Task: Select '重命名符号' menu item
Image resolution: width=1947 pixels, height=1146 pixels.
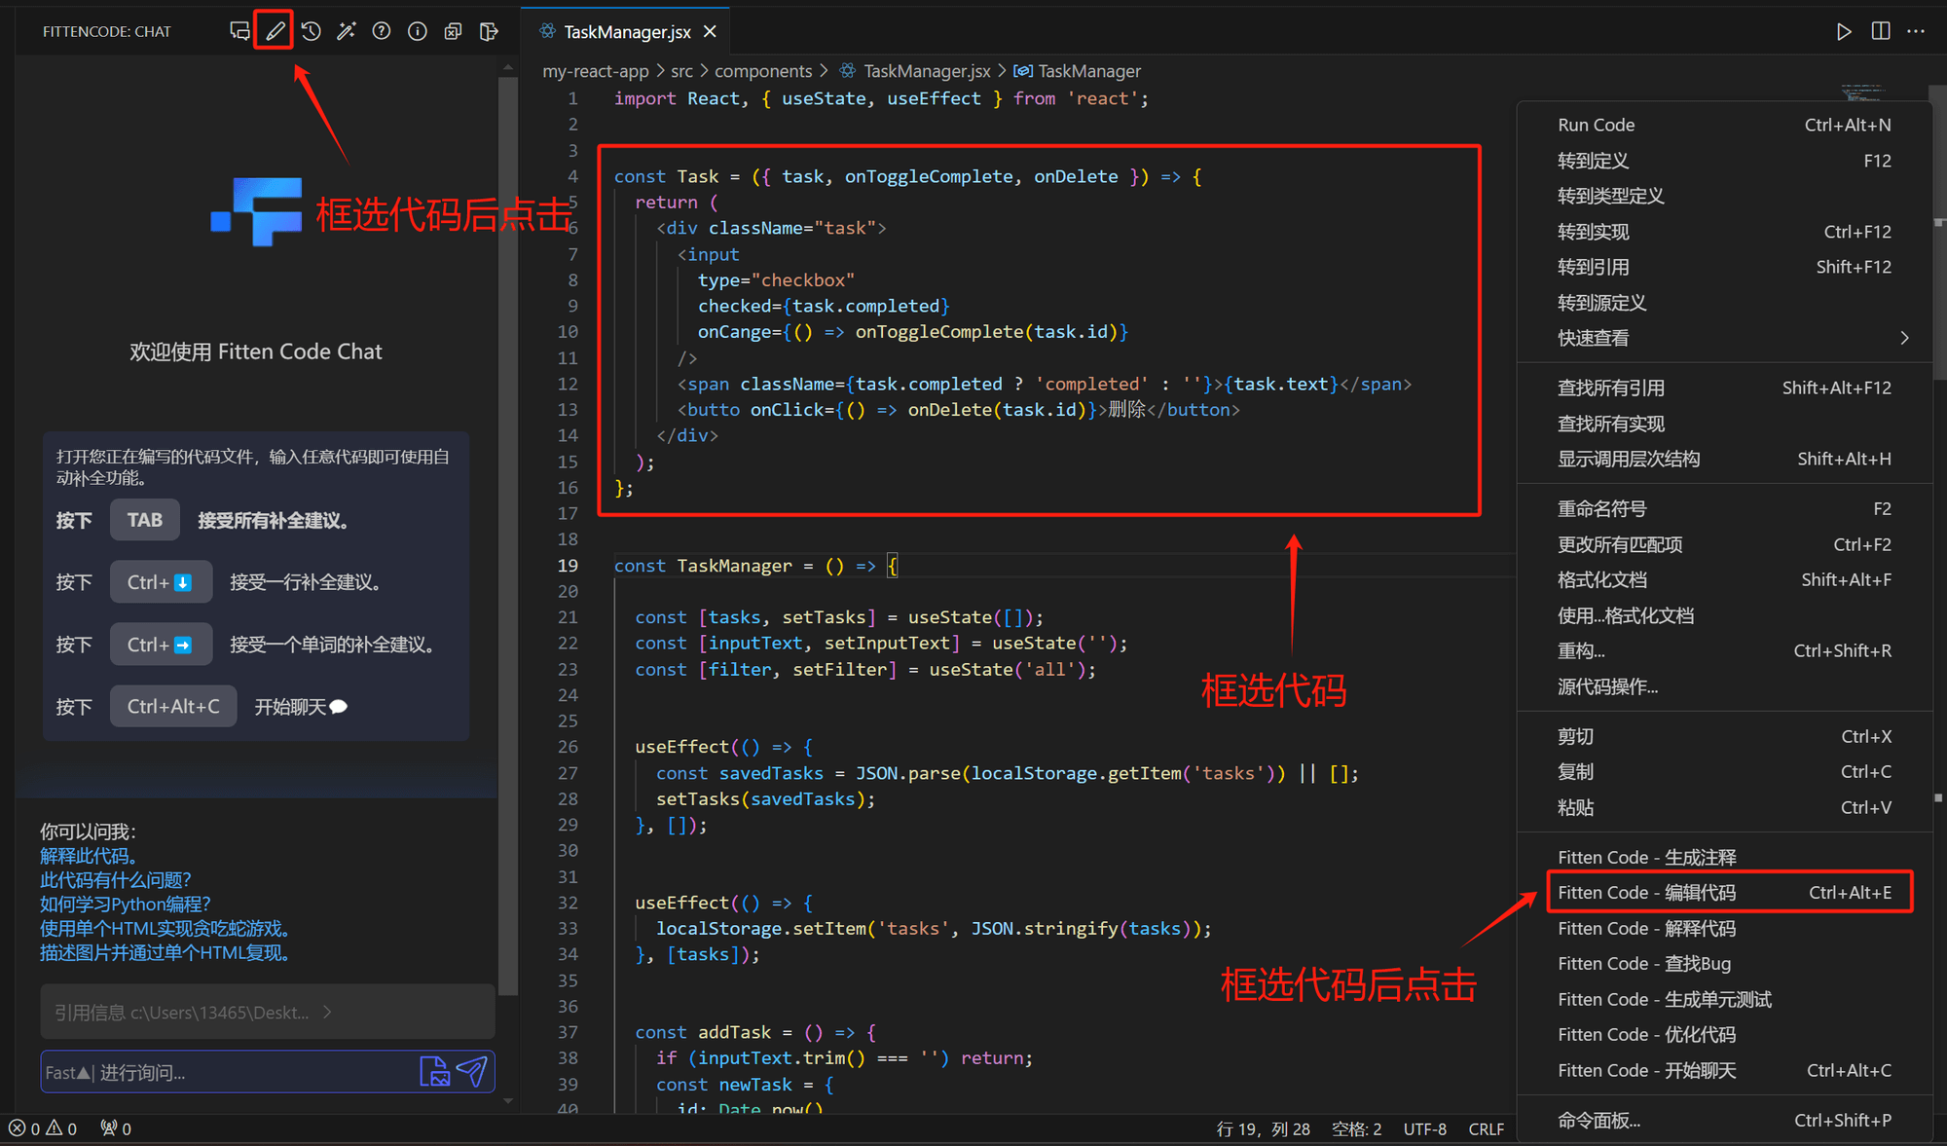Action: pyautogui.click(x=1724, y=508)
